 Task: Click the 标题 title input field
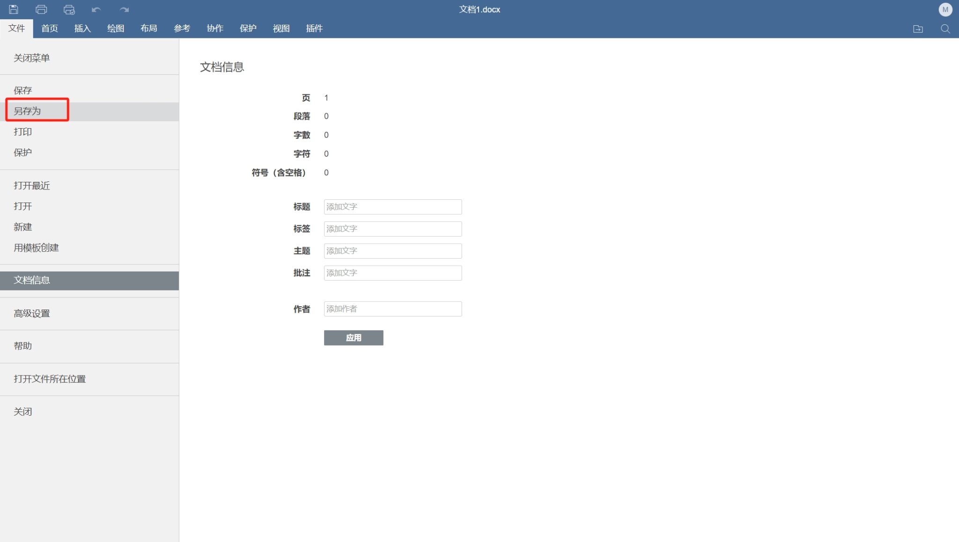pyautogui.click(x=392, y=206)
